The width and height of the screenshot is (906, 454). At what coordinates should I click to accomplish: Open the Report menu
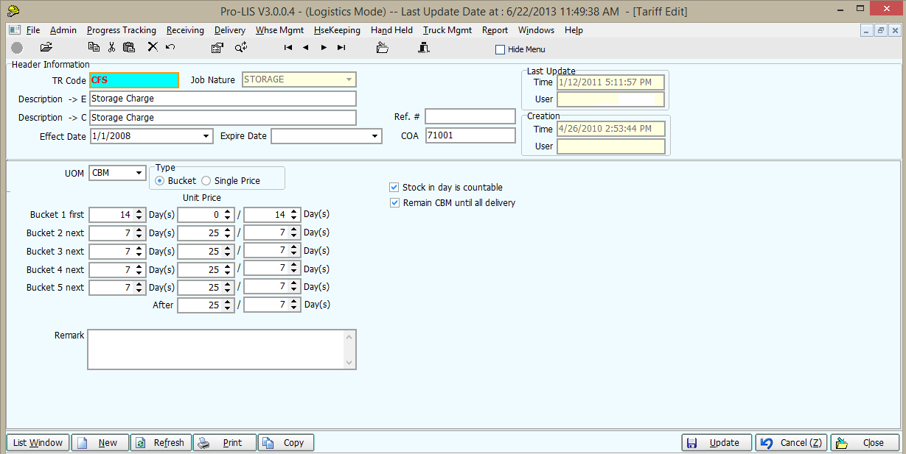coord(495,30)
